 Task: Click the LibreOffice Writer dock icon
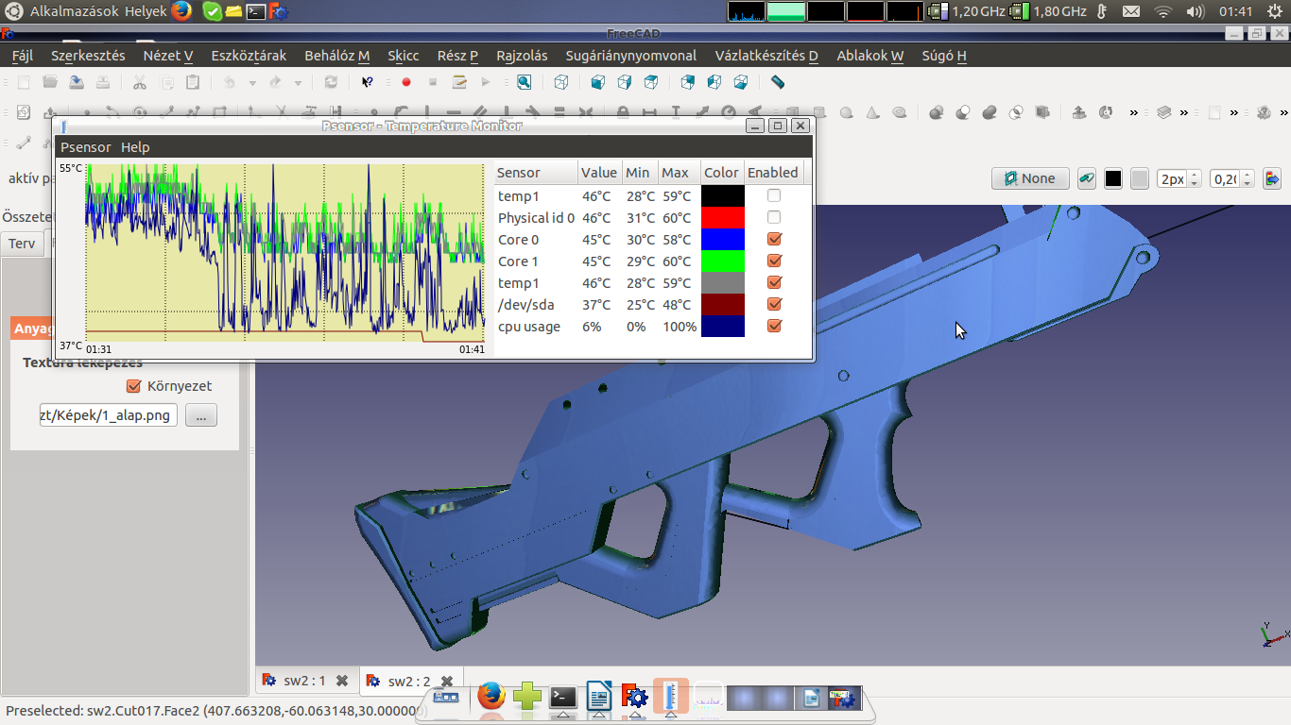pos(599,697)
